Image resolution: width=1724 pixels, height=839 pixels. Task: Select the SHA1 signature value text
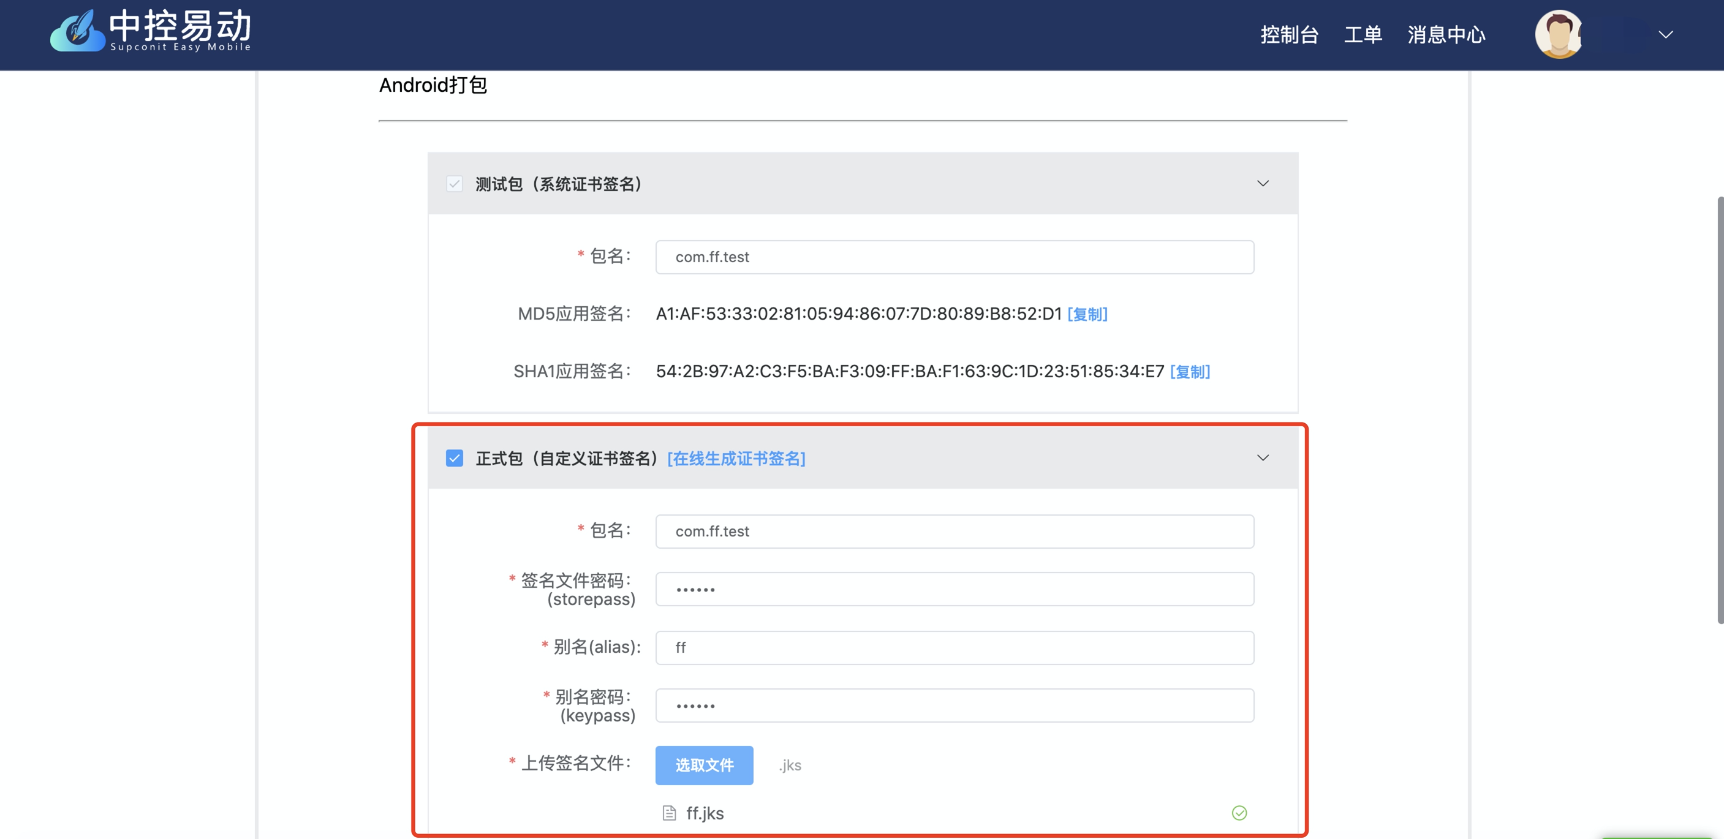coord(910,371)
